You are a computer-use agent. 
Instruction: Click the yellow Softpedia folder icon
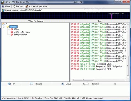coord(8,27)
